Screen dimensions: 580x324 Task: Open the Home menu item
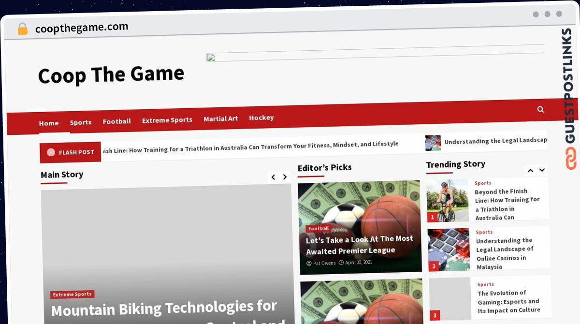(49, 123)
